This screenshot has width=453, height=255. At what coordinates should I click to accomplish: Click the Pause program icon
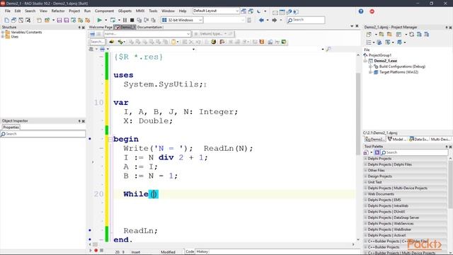[125, 20]
